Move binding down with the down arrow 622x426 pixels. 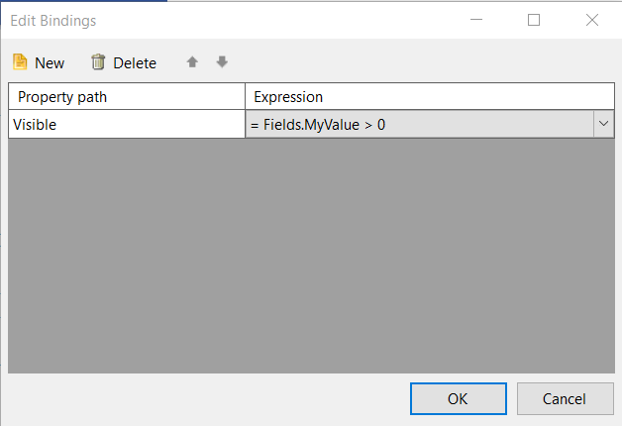pos(222,62)
